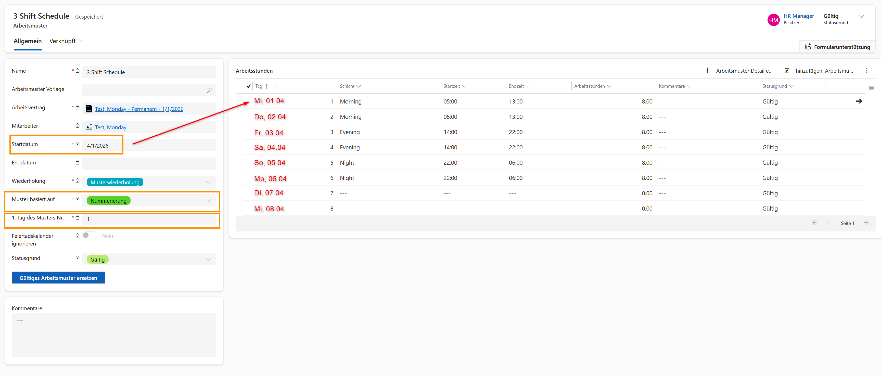Go to first page of the grid

(x=814, y=223)
